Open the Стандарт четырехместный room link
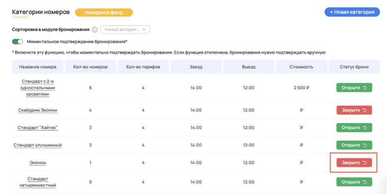Viewport: 387px width, 194px height. [x=38, y=182]
